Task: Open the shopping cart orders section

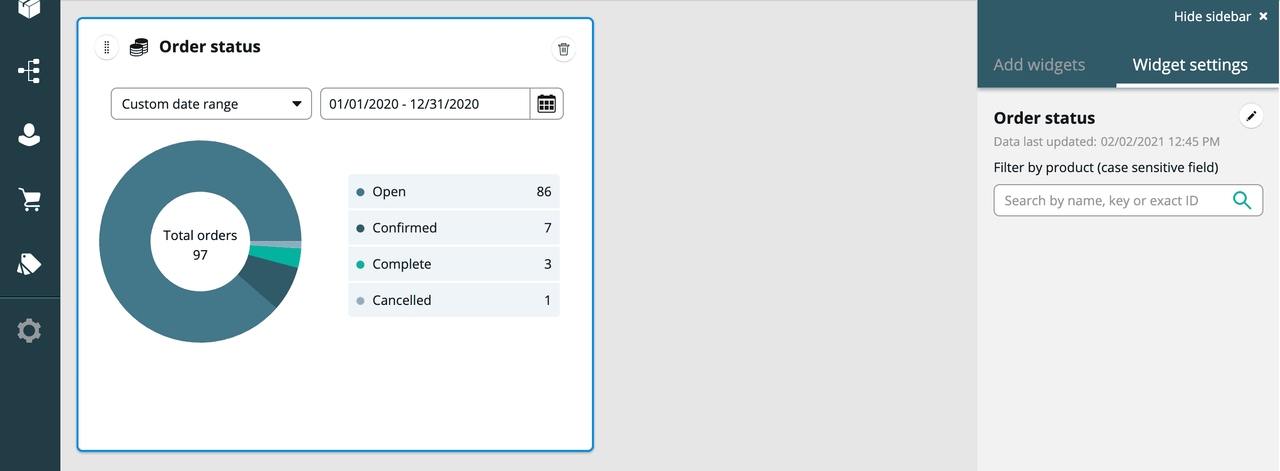Action: pyautogui.click(x=30, y=200)
